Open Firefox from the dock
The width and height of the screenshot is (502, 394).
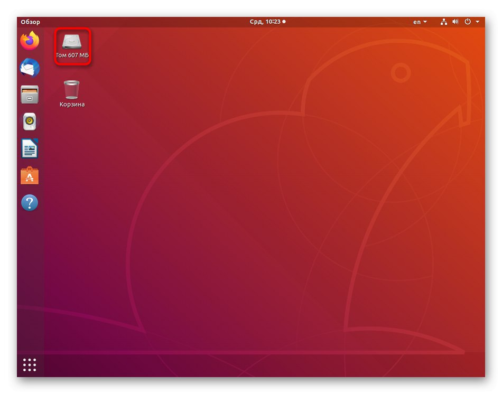tap(30, 40)
